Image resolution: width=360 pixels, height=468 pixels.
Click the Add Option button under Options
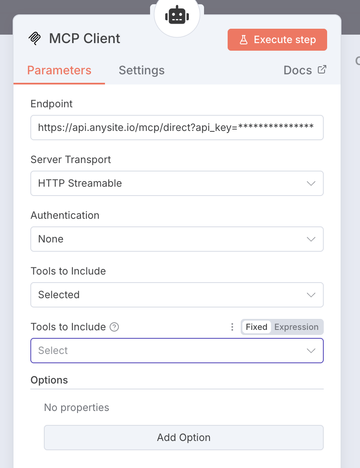[x=183, y=438]
